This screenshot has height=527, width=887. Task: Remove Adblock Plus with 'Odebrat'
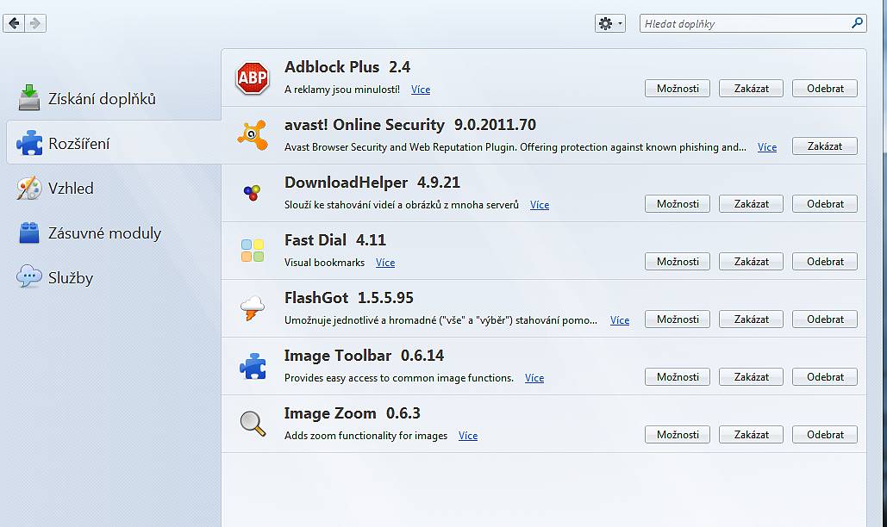(825, 88)
